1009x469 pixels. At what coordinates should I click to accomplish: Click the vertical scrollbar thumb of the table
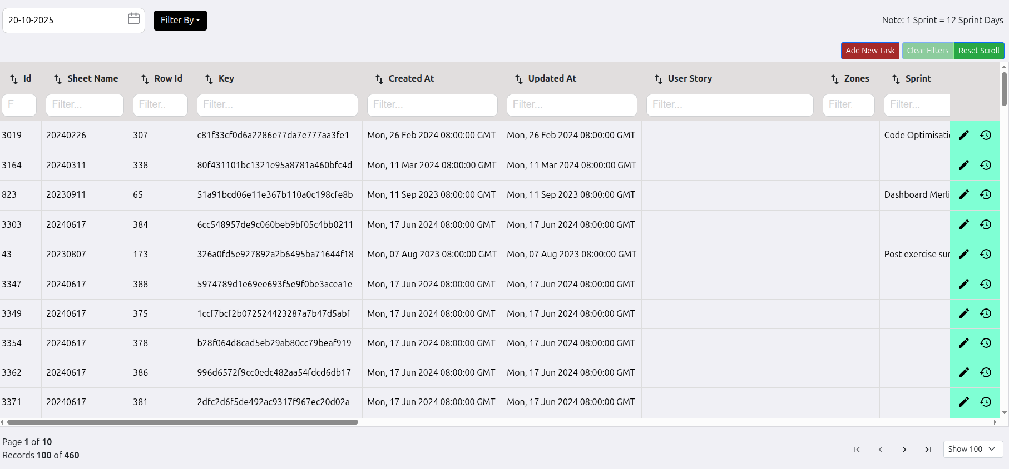pos(1004,89)
